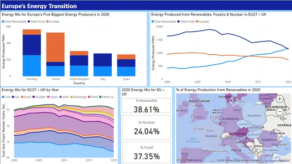Click Energy Mix for EU27 by Year title
Image resolution: width=292 pixels, height=164 pixels.
[x=30, y=90]
